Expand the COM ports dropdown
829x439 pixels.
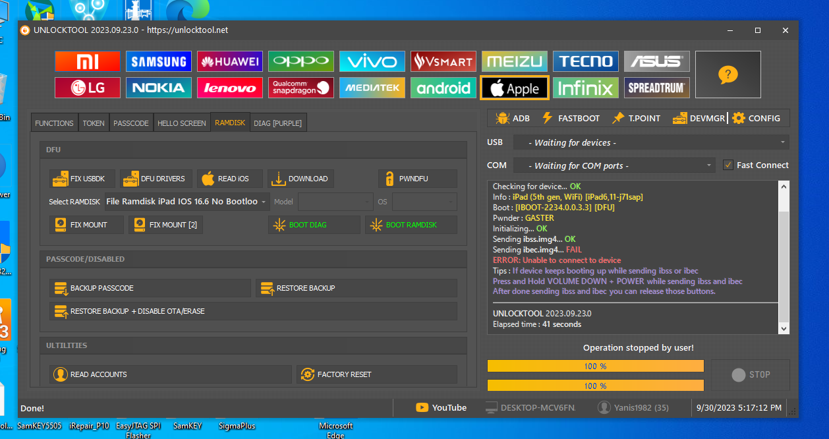pyautogui.click(x=614, y=165)
